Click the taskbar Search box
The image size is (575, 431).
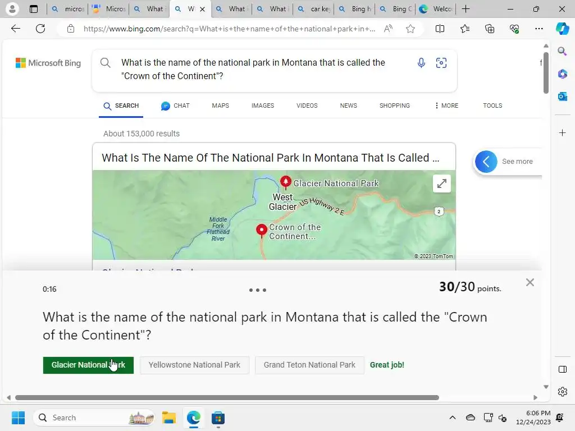coord(94,418)
